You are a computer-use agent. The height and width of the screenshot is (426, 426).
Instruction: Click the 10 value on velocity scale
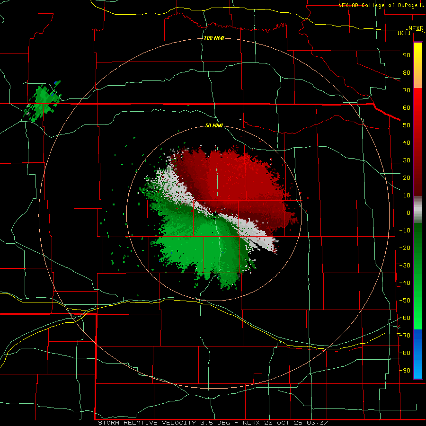407,195
